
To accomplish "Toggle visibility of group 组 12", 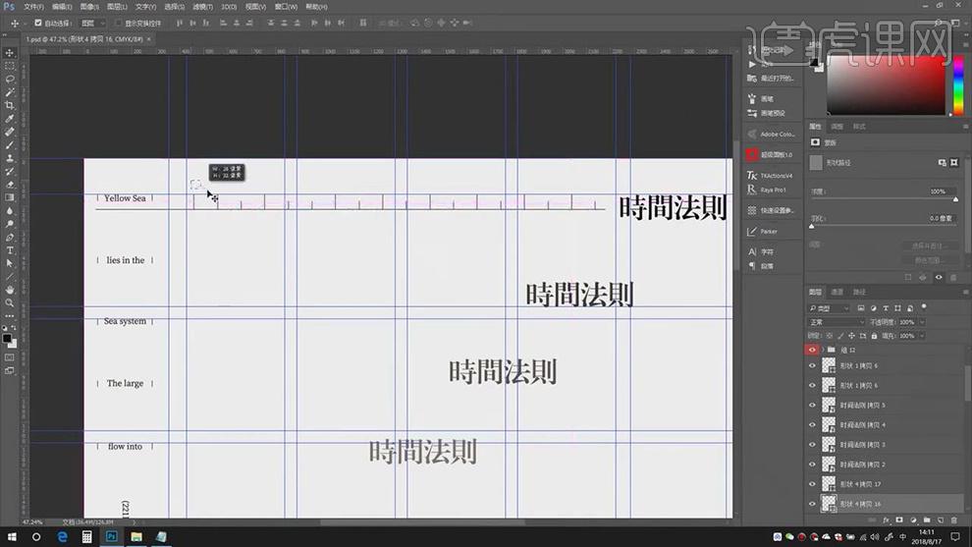I will point(812,350).
